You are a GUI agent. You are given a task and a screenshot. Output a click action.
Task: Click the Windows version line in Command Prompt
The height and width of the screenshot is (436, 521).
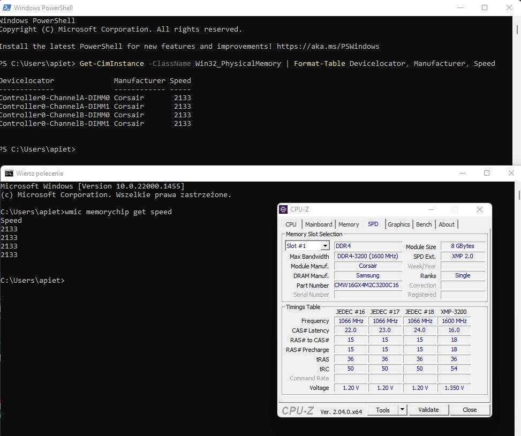(x=93, y=186)
